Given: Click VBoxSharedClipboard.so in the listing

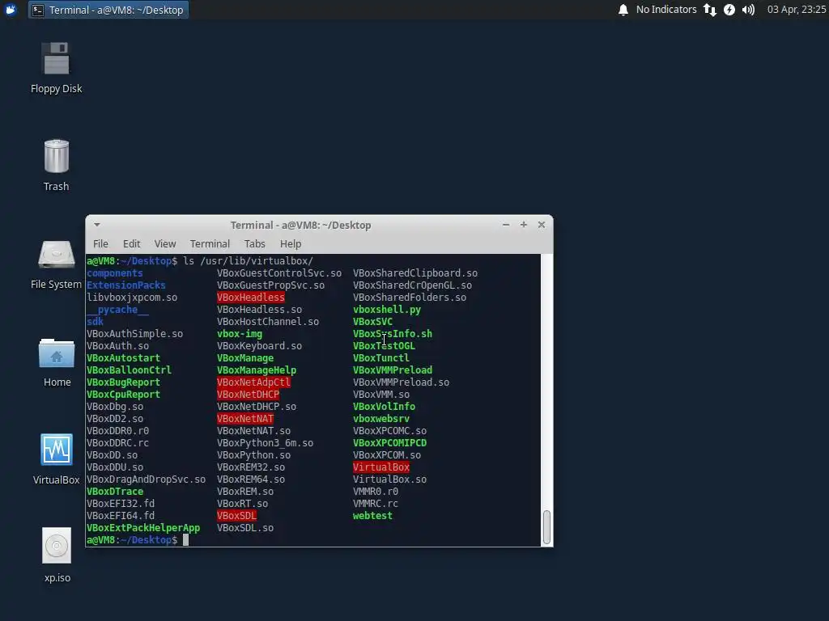Looking at the screenshot, I should point(415,273).
